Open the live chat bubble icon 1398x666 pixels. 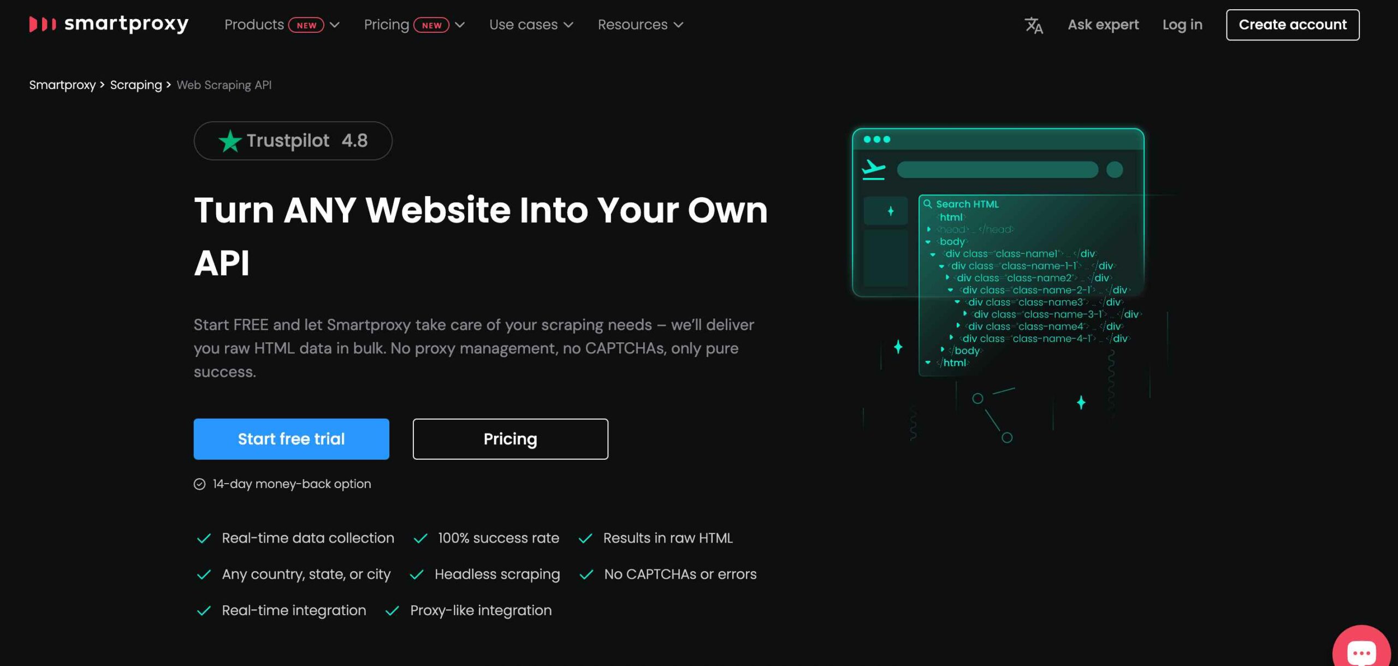[1361, 651]
